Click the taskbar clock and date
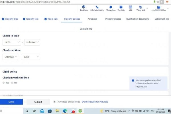The width and height of the screenshot is (171, 114). point(160,111)
